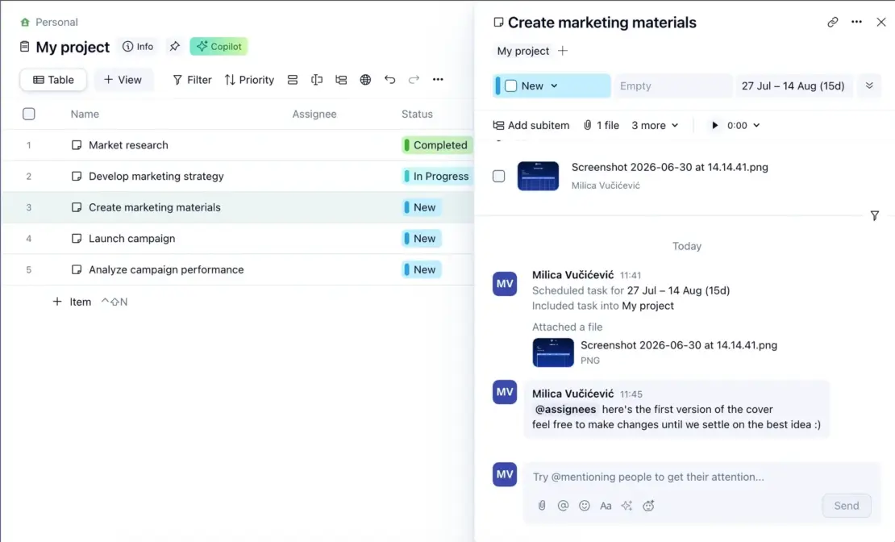This screenshot has width=895, height=542.
Task: Insert a mention with @ icon
Action: [563, 506]
